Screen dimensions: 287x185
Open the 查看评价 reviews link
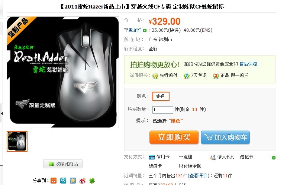(198, 175)
